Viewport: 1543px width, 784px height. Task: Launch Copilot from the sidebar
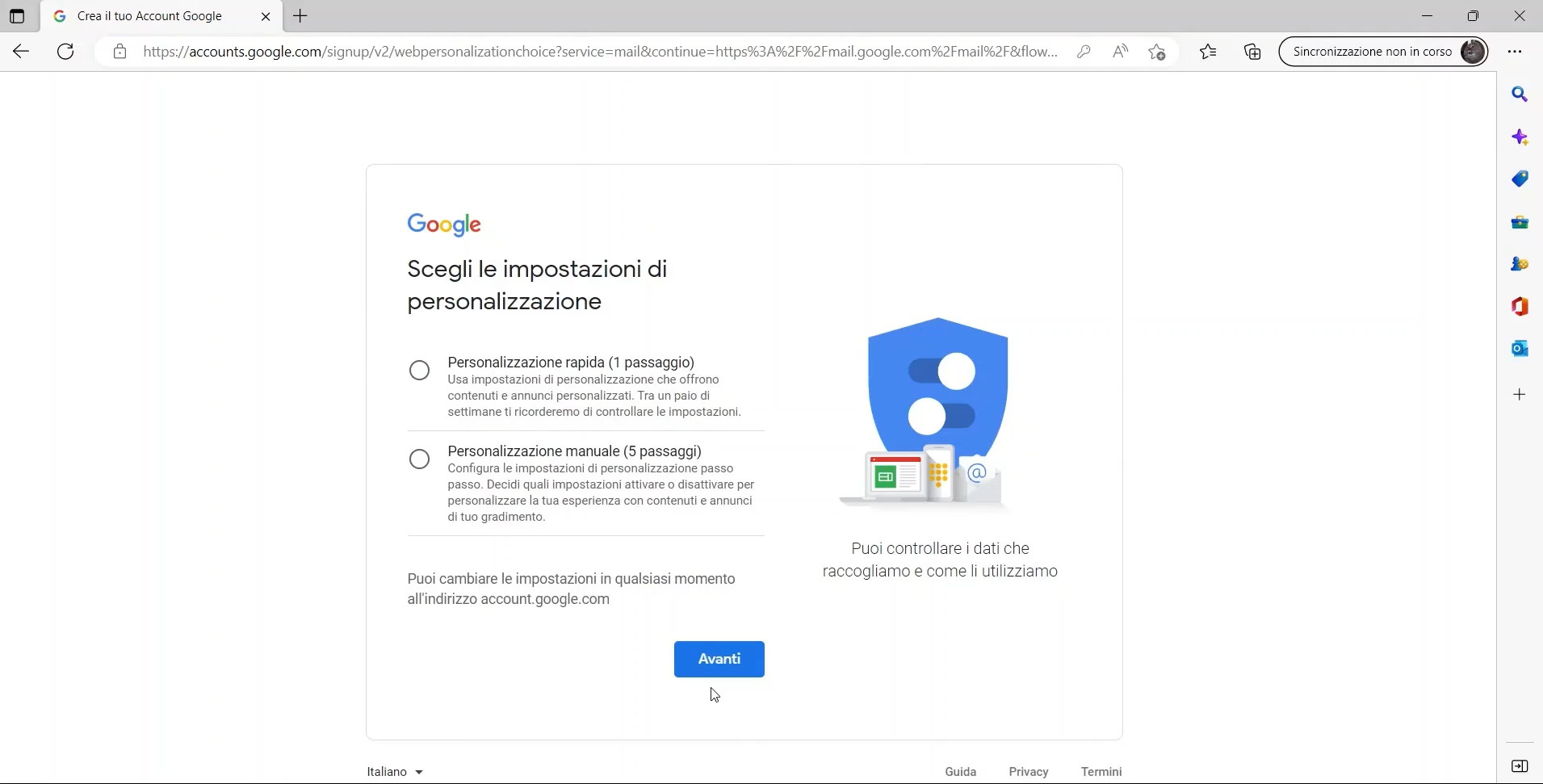(x=1521, y=136)
